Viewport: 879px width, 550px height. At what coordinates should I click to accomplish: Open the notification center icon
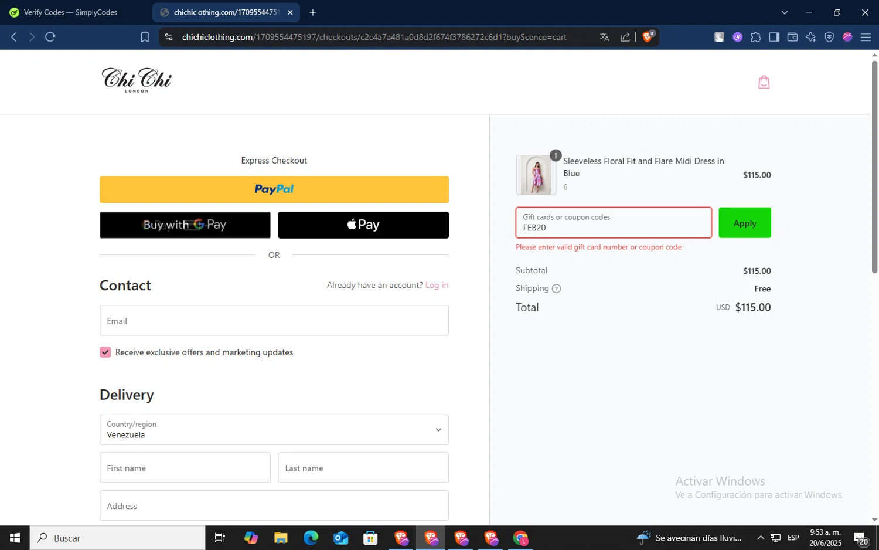click(861, 538)
